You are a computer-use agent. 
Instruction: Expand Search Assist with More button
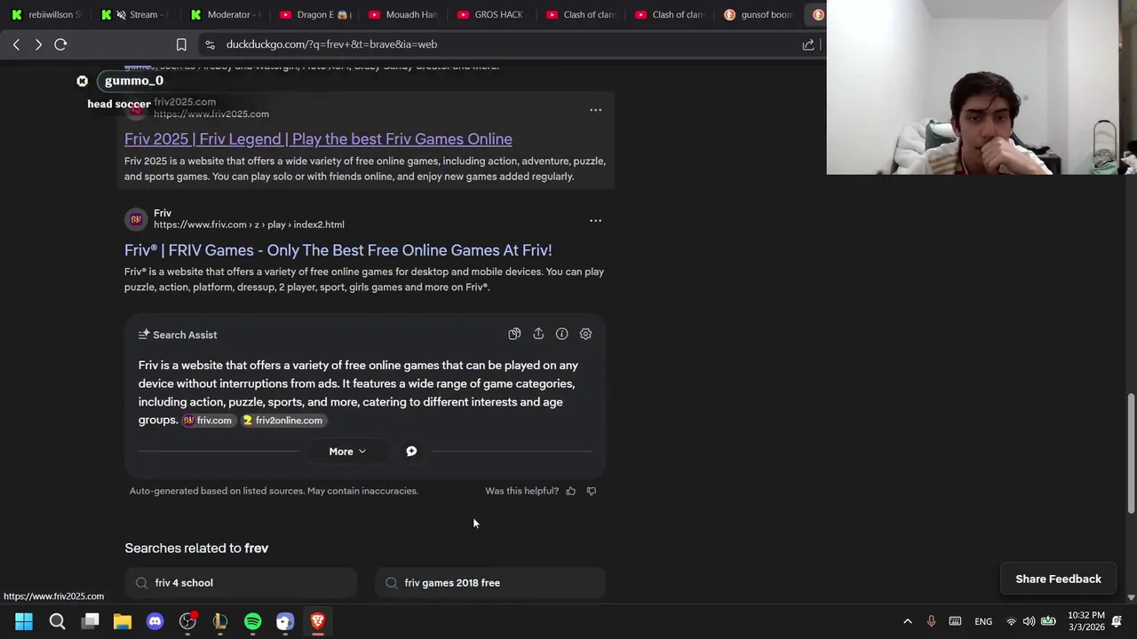[347, 451]
